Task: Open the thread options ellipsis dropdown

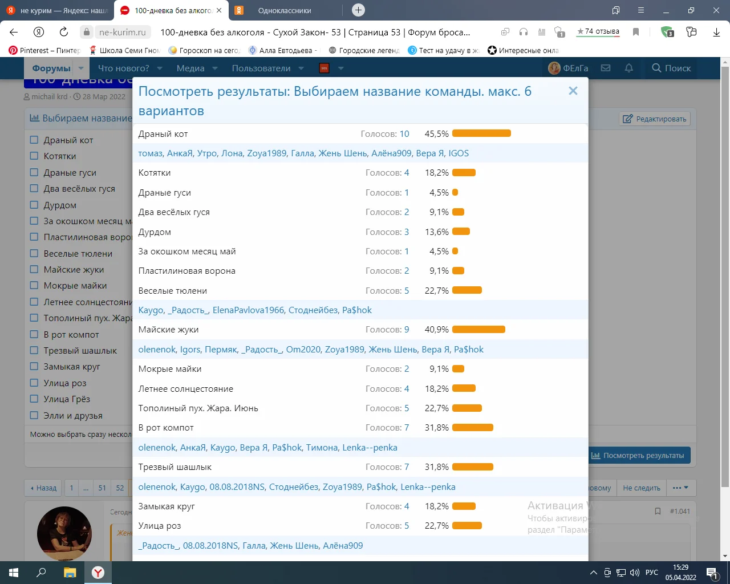Action: [x=680, y=488]
